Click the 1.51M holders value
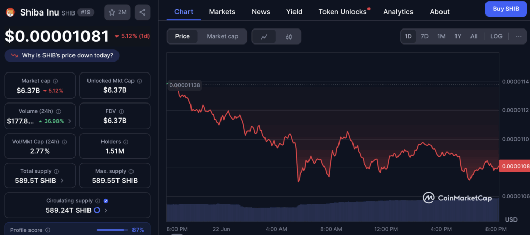The height and width of the screenshot is (235, 530). (x=114, y=151)
